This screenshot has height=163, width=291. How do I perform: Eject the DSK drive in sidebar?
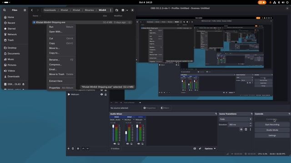23,84
